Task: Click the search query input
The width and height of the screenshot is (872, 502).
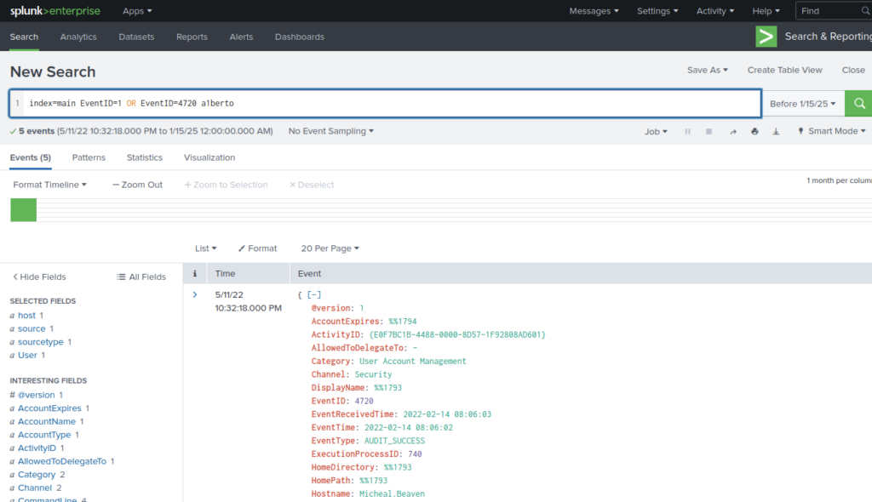Action: 392,104
